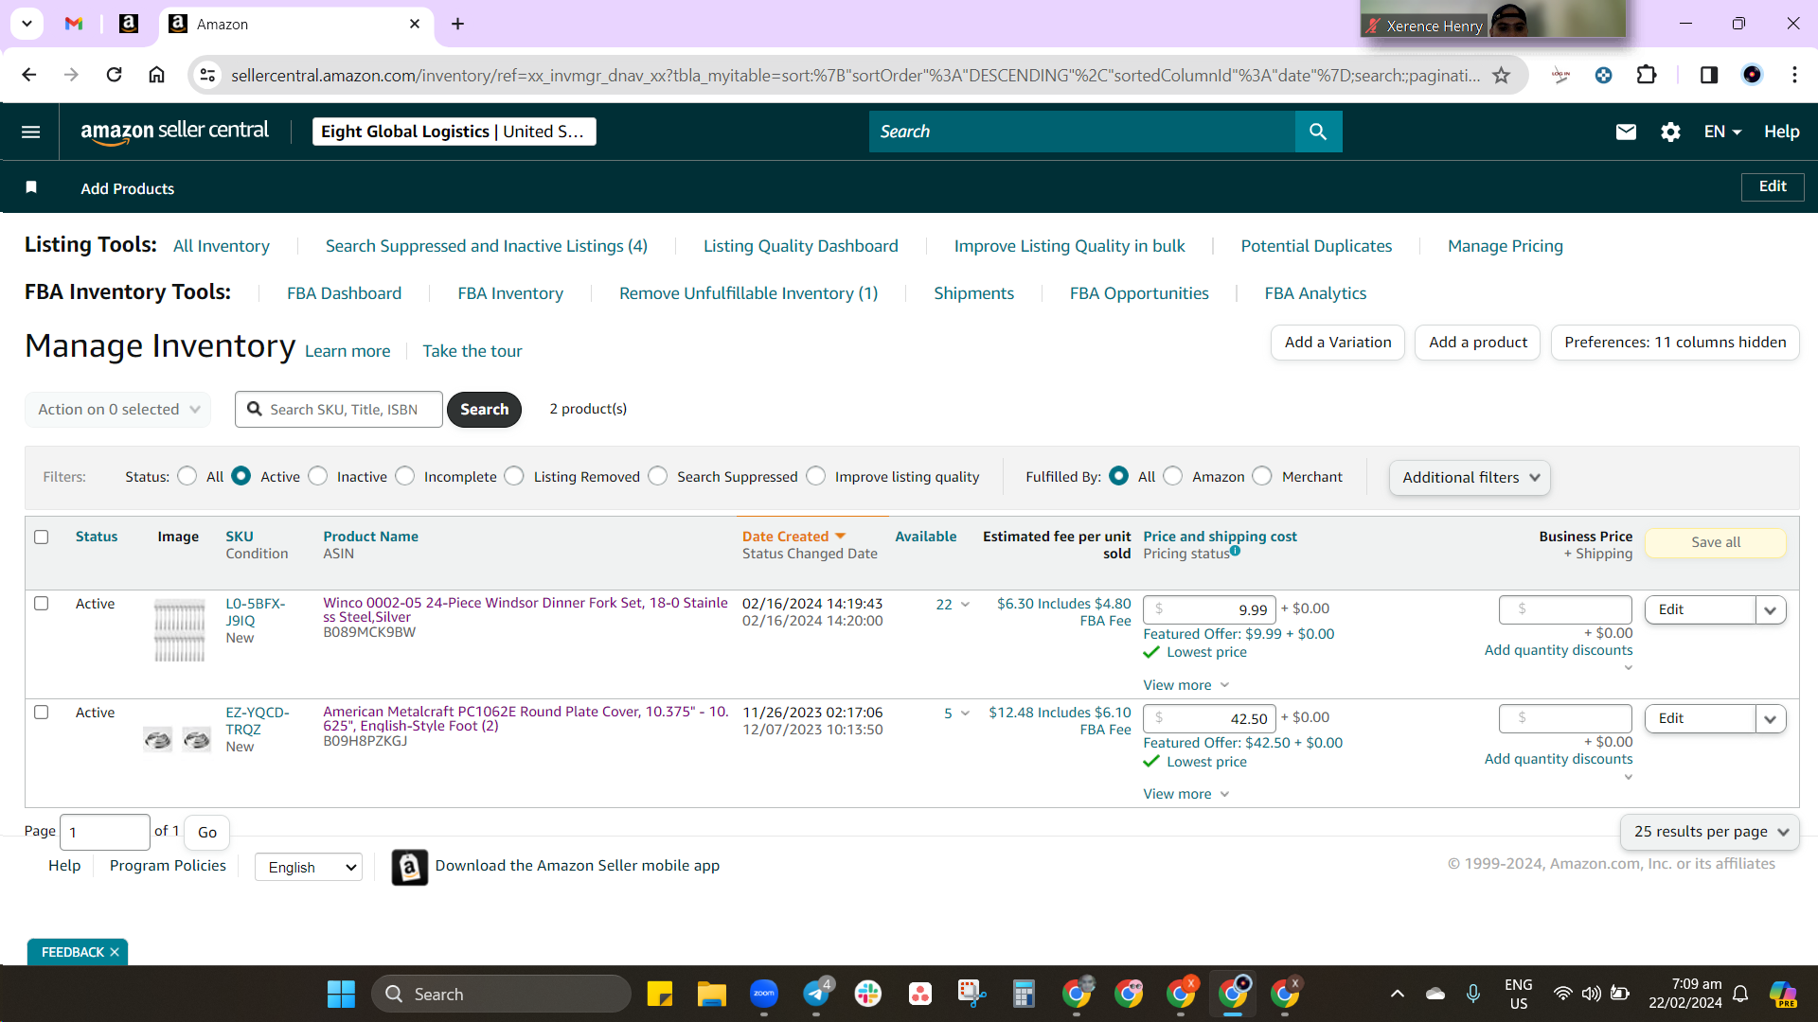Open Sticky Notes from the taskbar
Image resolution: width=1818 pixels, height=1022 pixels.
[x=659, y=994]
